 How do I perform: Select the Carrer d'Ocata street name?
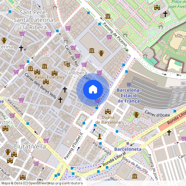click(x=157, y=114)
